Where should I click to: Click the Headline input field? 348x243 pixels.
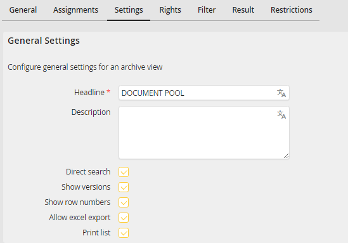click(204, 93)
